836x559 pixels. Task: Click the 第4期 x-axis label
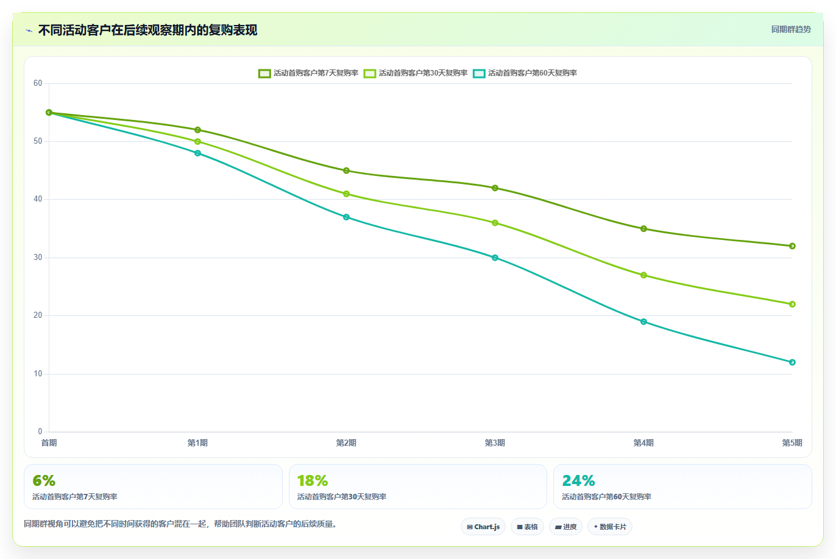pos(643,443)
